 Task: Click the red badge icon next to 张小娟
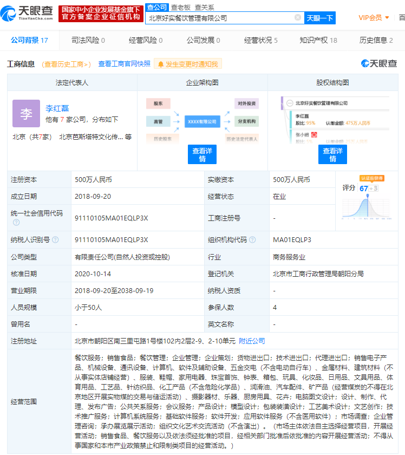click(314, 135)
